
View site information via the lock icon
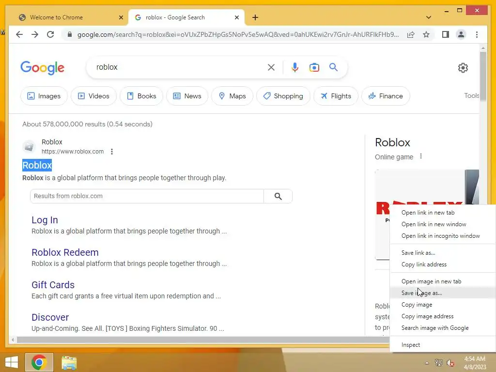coord(70,34)
